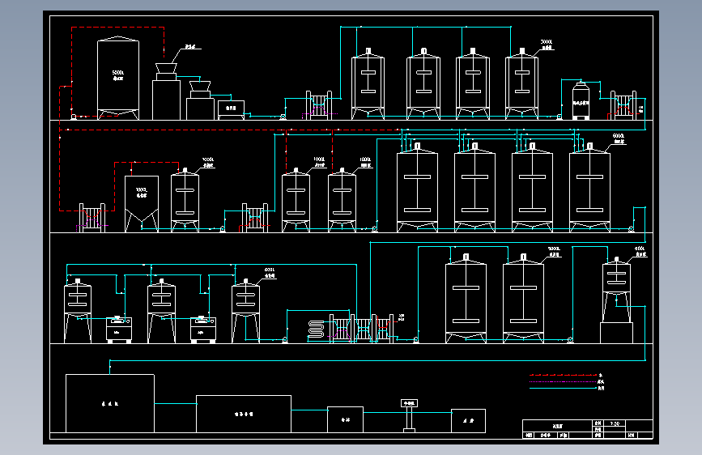This screenshot has width=702, height=455.
Task: Select the weighing scale symbol
Action: coord(409,416)
